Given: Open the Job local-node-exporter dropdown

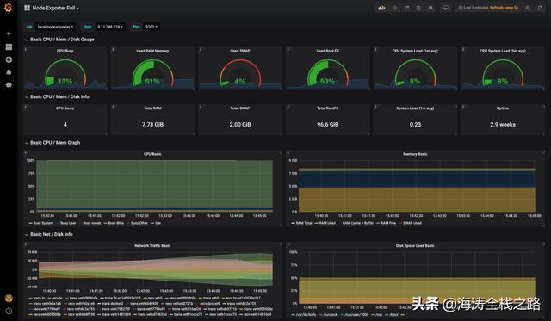Looking at the screenshot, I should (55, 27).
